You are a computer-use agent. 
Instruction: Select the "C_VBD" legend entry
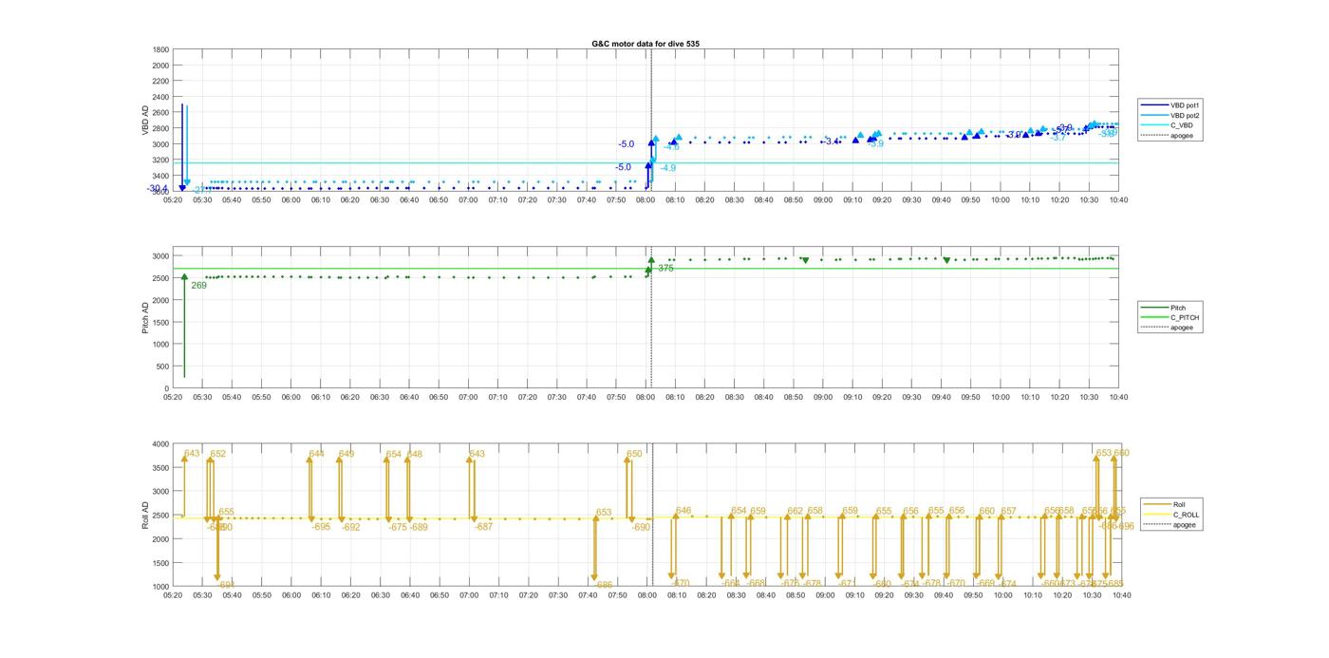1182,125
